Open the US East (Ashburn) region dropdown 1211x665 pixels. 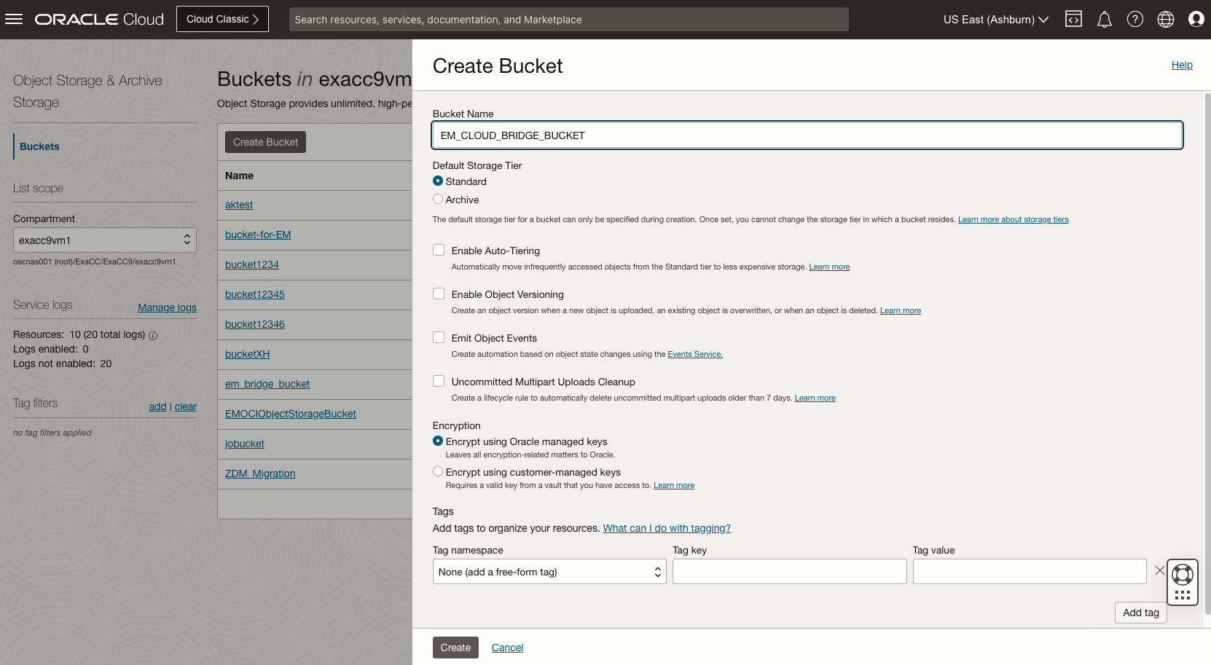coord(995,20)
